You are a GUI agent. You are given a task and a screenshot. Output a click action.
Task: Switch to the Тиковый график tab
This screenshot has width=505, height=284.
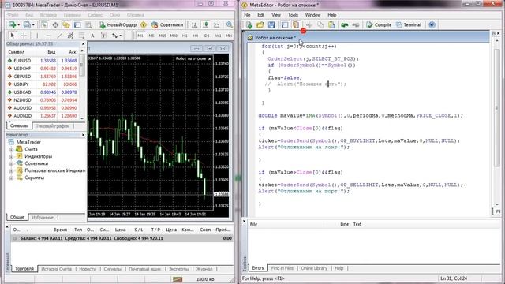pos(53,126)
